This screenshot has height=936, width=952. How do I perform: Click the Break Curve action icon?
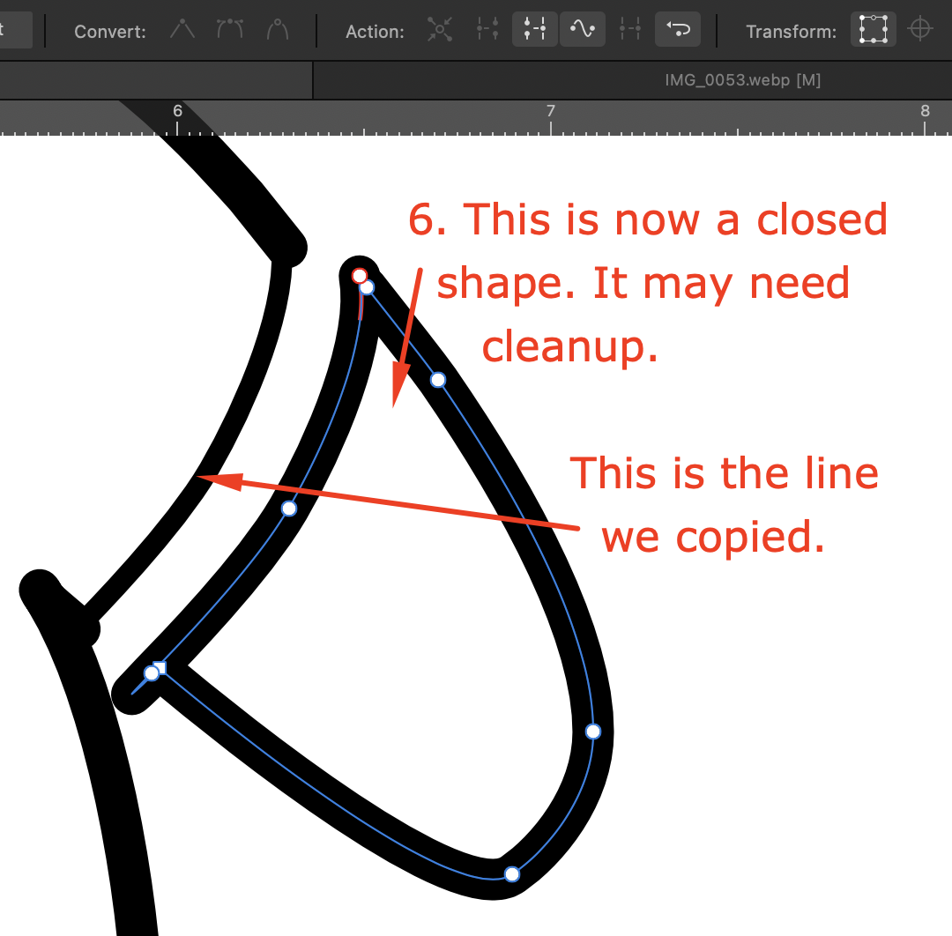440,30
